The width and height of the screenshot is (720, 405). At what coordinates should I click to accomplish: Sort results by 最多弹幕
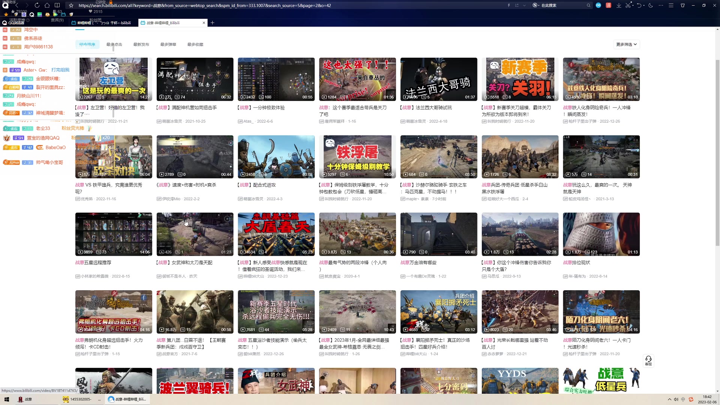click(x=168, y=44)
